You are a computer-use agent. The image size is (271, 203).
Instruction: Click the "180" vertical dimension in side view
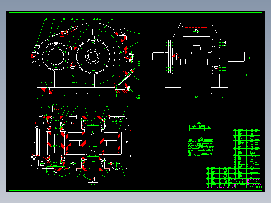[246, 75]
